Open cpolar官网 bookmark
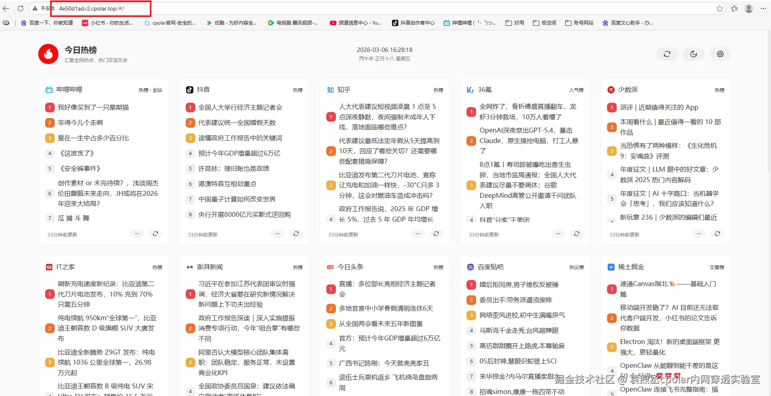The image size is (771, 396). coord(170,23)
